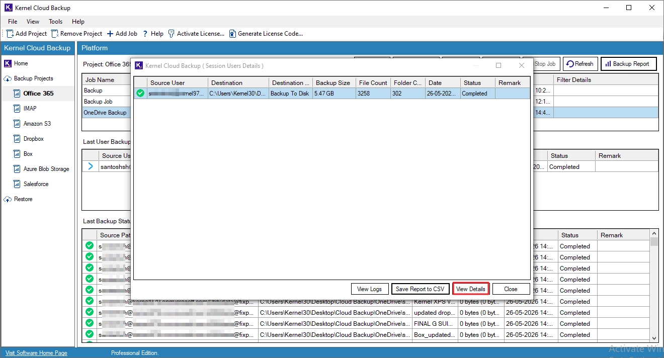Click the Source User column header

coord(177,83)
